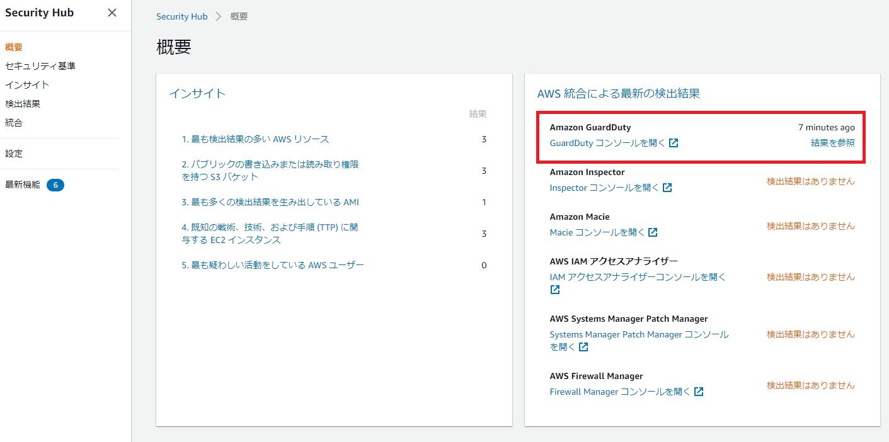889x442 pixels.
Task: Open the 概要 navigation item
Action: (14, 47)
